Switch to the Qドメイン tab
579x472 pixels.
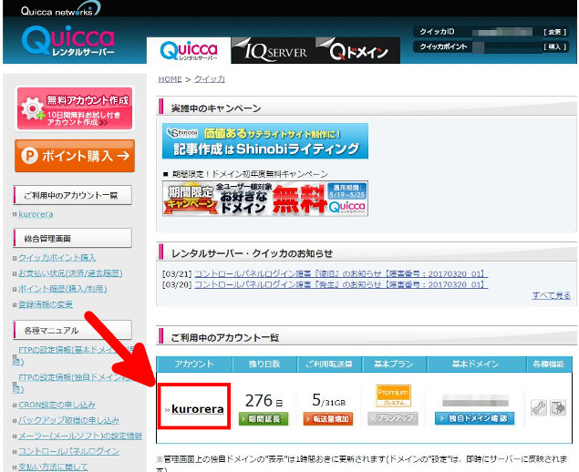pos(357,50)
